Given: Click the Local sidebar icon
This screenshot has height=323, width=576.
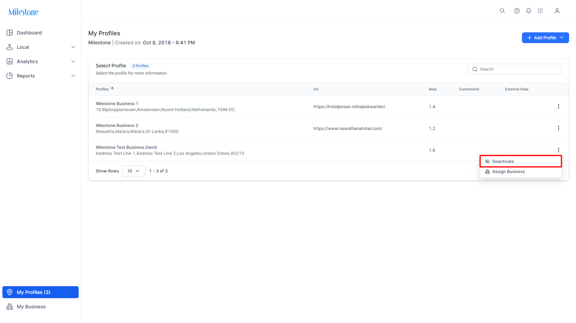Looking at the screenshot, I should tap(10, 47).
